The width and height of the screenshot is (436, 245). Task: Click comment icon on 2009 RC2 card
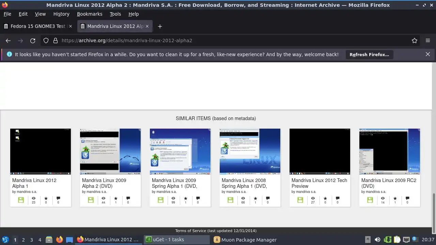pyautogui.click(x=407, y=198)
